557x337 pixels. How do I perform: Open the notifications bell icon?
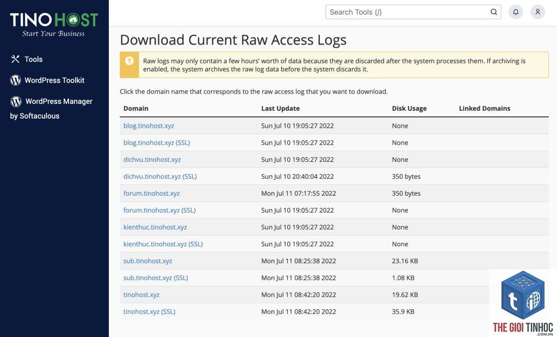(x=516, y=12)
